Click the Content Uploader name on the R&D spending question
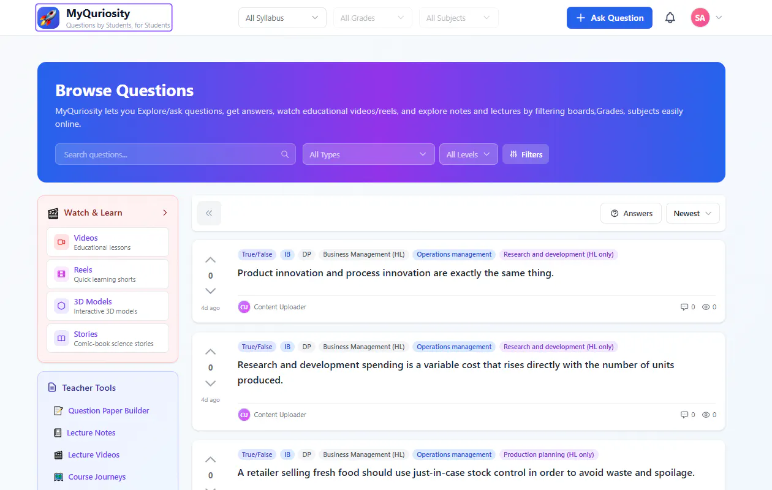 point(280,415)
